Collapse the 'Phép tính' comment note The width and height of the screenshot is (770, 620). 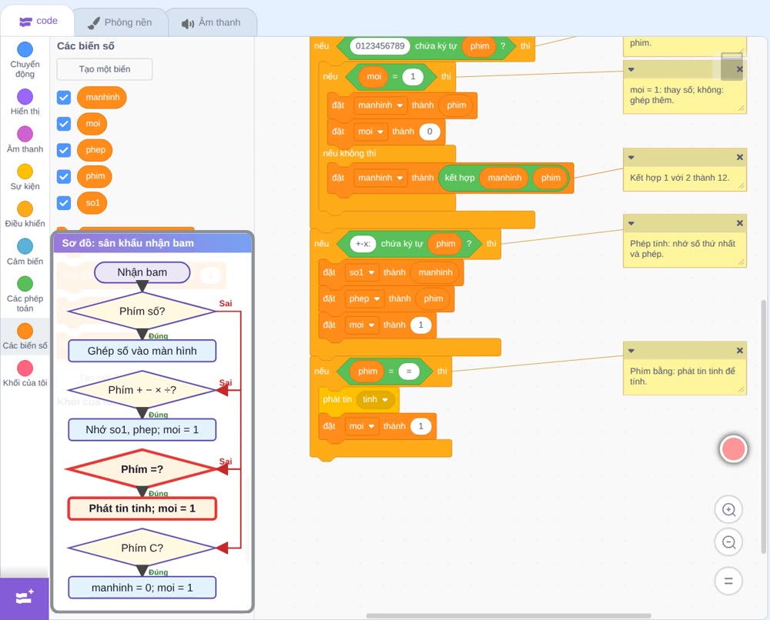[x=631, y=223]
